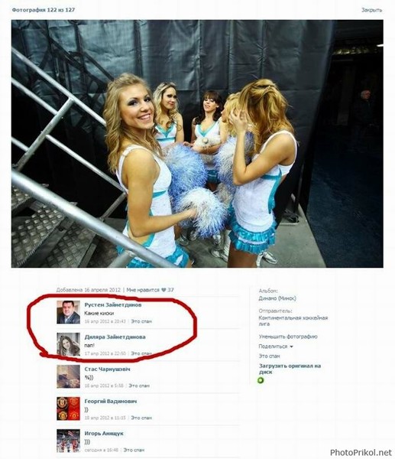Viewport: 395px width, 459px height.
Task: Open Диляра Зайнетдинова's avatar thumbnail
Action: (68, 344)
